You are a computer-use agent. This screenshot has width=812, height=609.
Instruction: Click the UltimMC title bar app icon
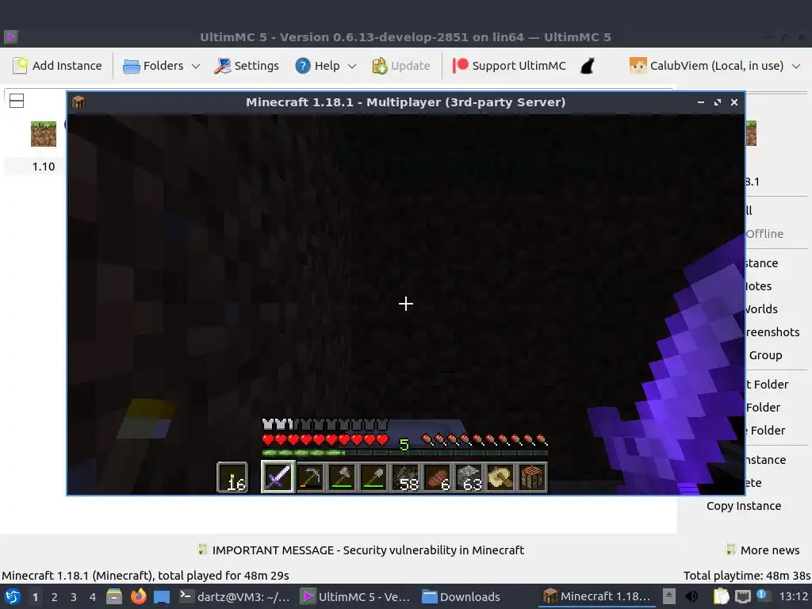tap(11, 36)
